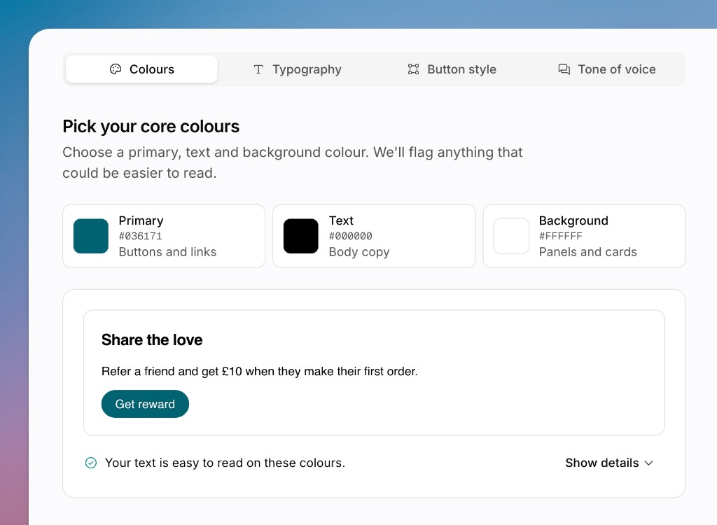The width and height of the screenshot is (717, 525).
Task: Open the white Background colour swatch
Action: tap(511, 236)
